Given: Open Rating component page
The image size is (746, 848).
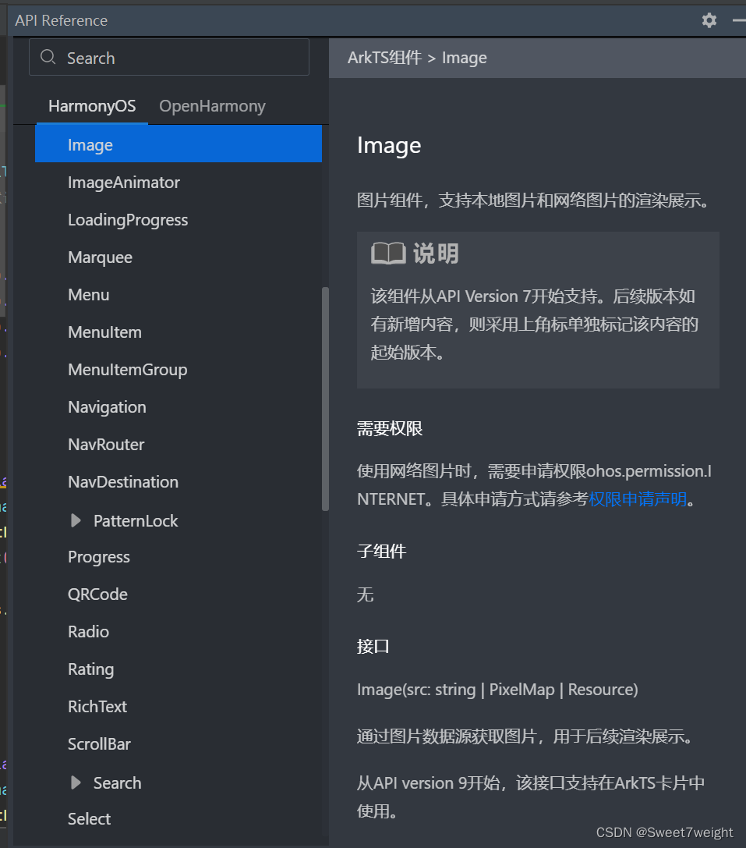Looking at the screenshot, I should tap(91, 669).
